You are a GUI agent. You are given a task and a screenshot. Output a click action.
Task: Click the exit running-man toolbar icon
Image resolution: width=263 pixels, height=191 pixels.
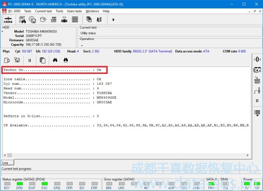coord(99,19)
